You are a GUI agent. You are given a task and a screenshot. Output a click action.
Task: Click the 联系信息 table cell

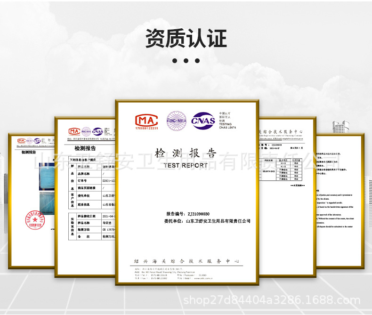click(89, 204)
